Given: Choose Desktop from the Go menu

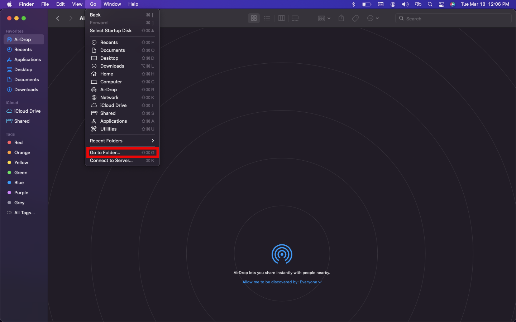Looking at the screenshot, I should pyautogui.click(x=122, y=58).
